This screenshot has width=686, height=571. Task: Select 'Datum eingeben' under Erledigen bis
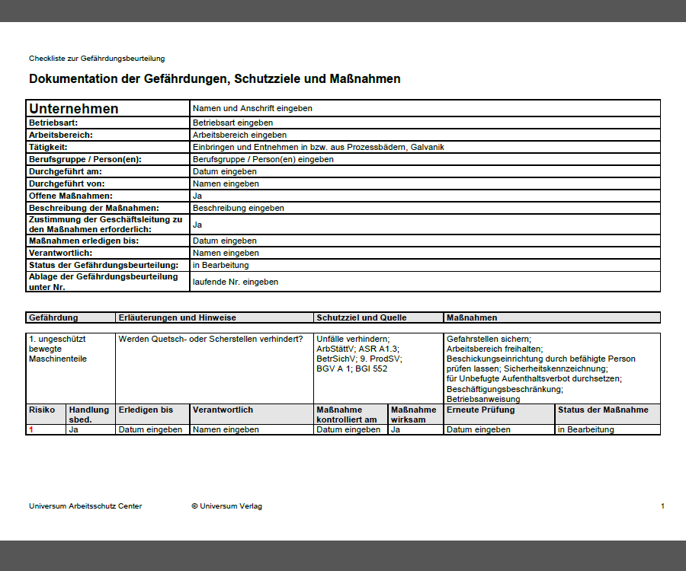pos(150,430)
